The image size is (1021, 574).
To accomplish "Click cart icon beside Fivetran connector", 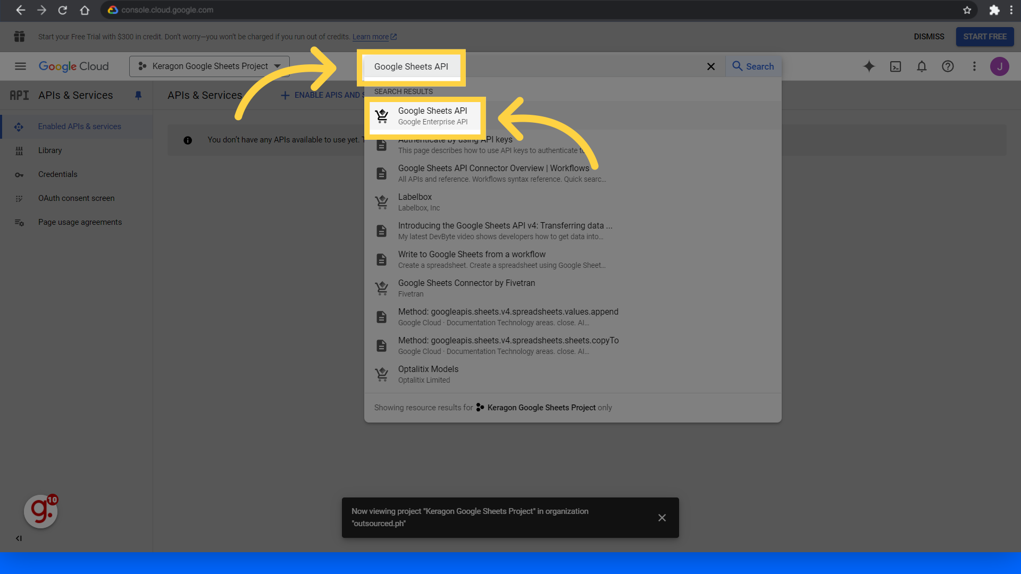I will (382, 288).
